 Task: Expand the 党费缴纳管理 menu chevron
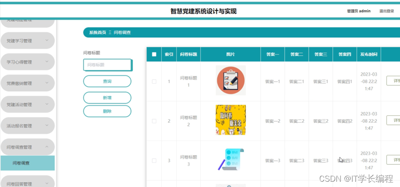[47, 83]
